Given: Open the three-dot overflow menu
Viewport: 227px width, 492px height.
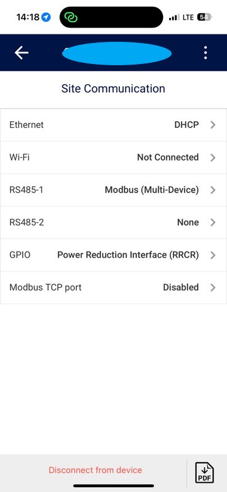Looking at the screenshot, I should [x=205, y=53].
